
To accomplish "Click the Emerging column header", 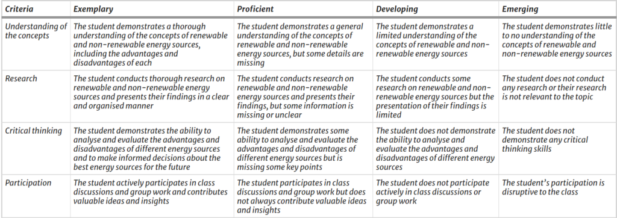I will 520,9.
